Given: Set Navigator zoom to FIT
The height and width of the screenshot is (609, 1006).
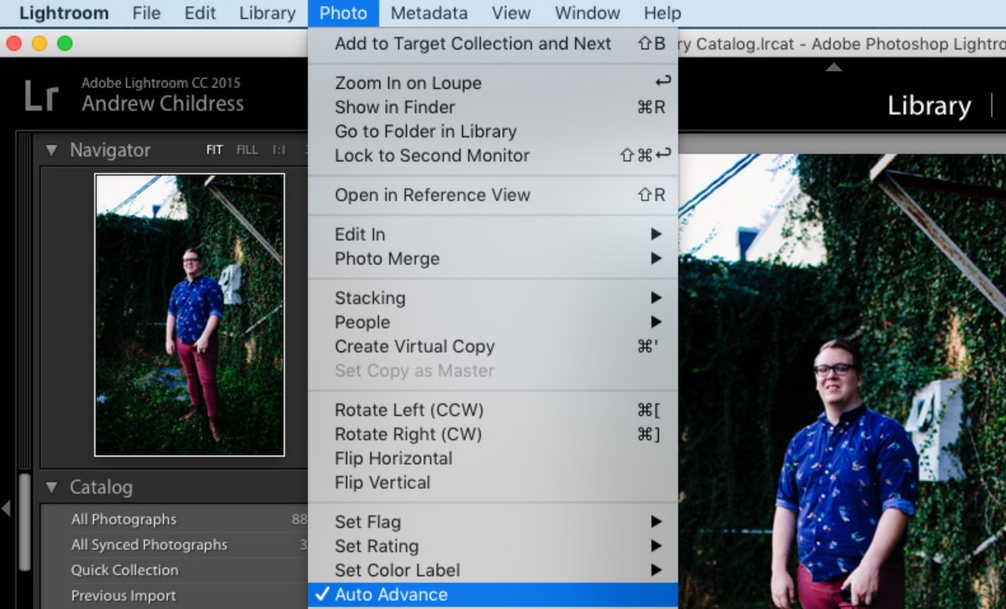Looking at the screenshot, I should pyautogui.click(x=215, y=150).
